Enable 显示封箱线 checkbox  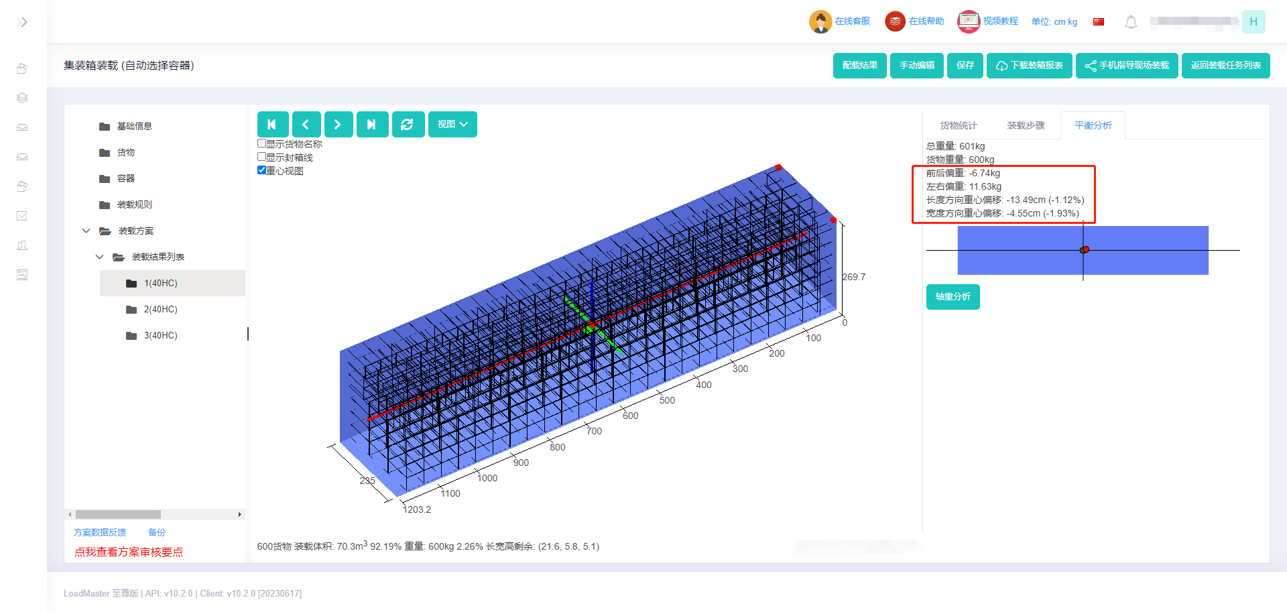coord(262,157)
